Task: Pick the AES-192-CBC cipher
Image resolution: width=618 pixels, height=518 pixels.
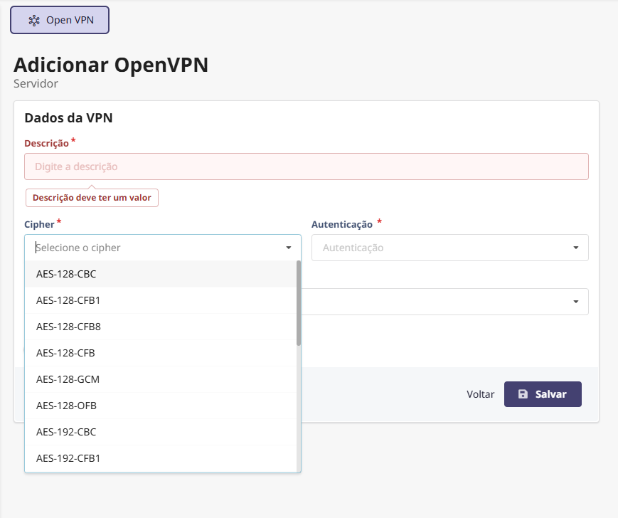Action: pos(66,432)
